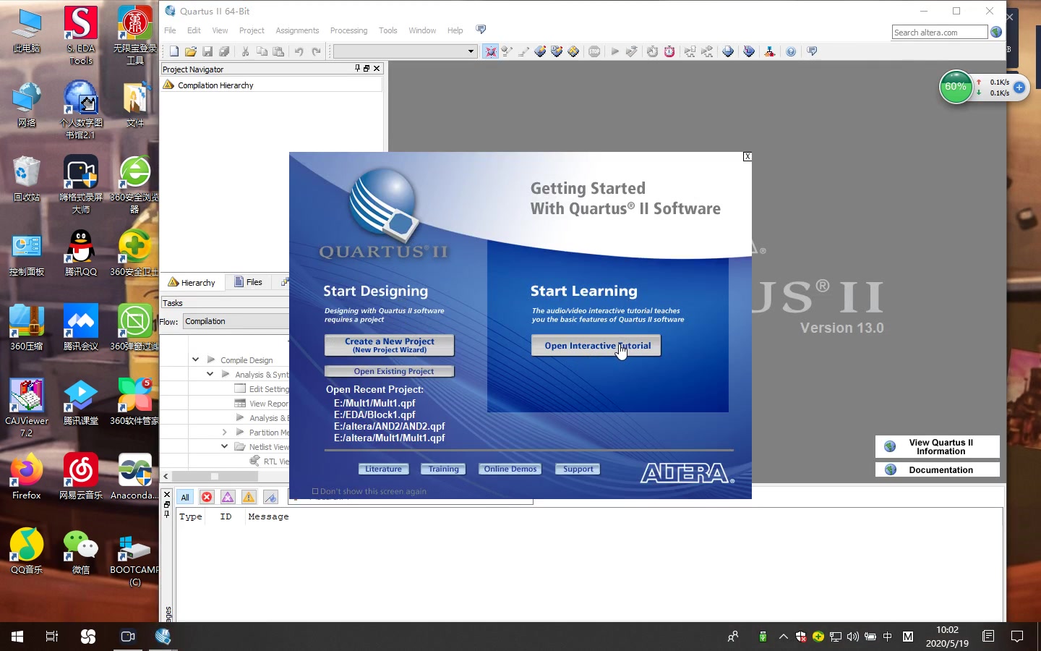The image size is (1041, 651).
Task: Switch to the Files tab
Action: [x=248, y=282]
